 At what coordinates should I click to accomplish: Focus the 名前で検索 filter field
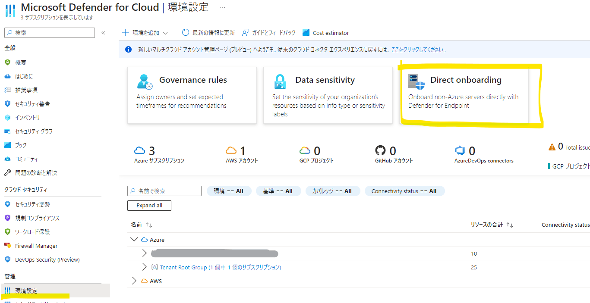(x=164, y=191)
